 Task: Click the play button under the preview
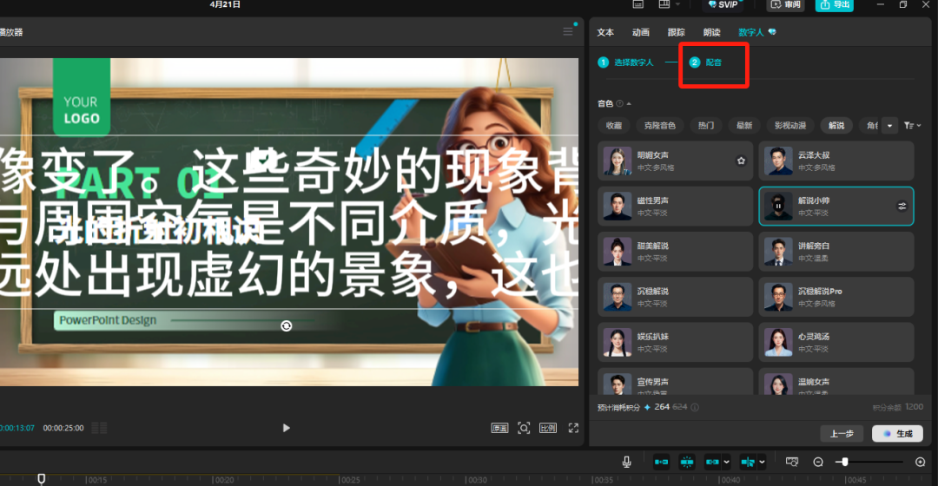(286, 428)
